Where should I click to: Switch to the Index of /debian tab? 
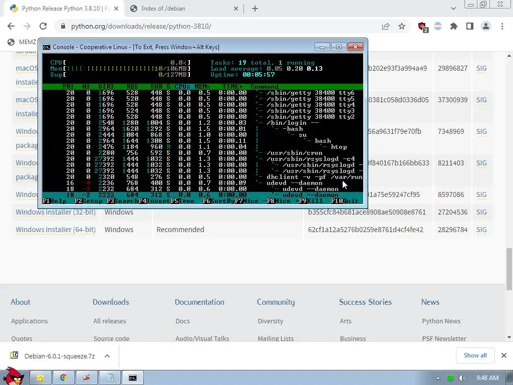point(184,9)
